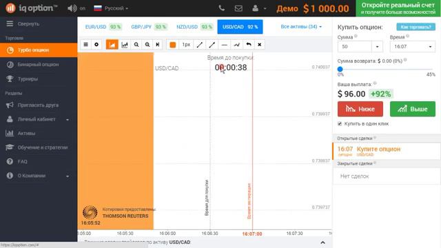Image resolution: width=441 pixels, height=248 pixels.
Task: Select the polyline drawing tool
Action: coord(236,44)
